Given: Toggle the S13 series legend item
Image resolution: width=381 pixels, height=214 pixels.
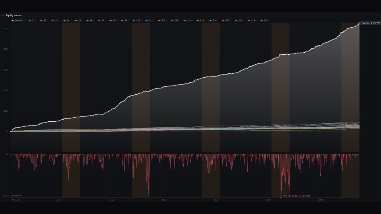Looking at the screenshot, I should (x=175, y=20).
